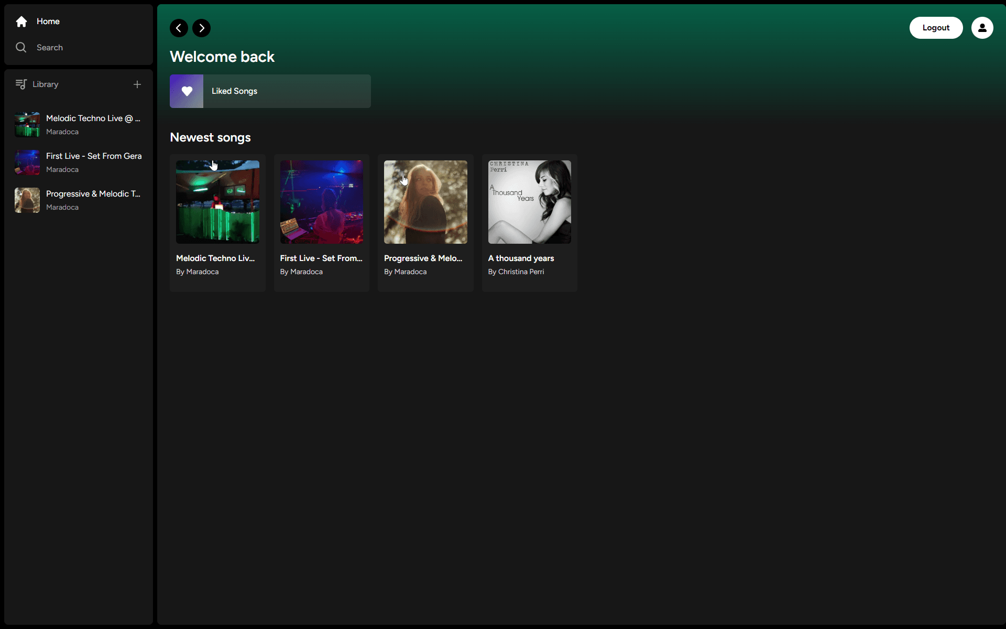Open the user profile avatar icon
Image resolution: width=1006 pixels, height=629 pixels.
pyautogui.click(x=982, y=28)
